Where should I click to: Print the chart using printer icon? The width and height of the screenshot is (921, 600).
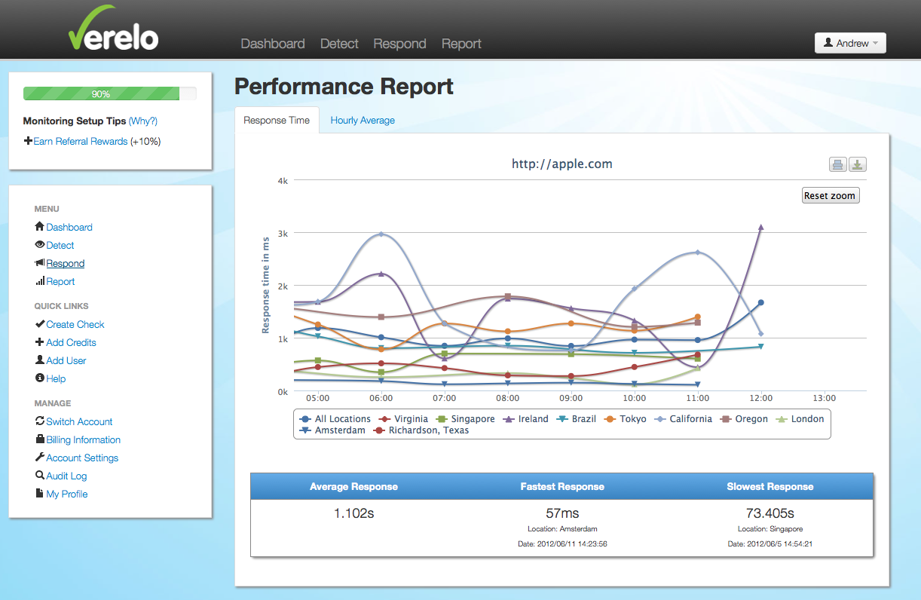point(837,164)
